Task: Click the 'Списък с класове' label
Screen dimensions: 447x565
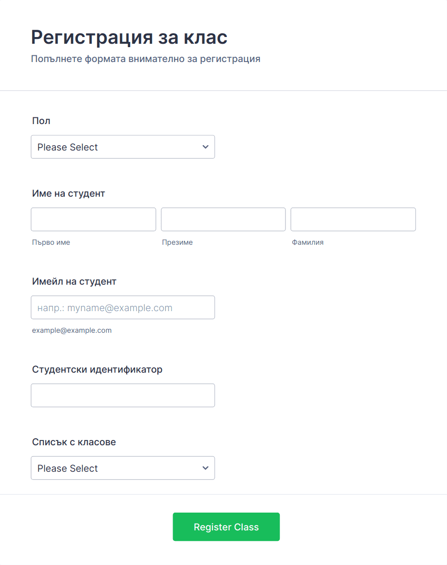Action: [74, 442]
